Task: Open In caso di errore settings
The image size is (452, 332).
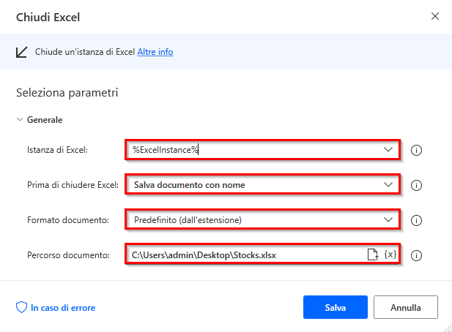Action: click(x=63, y=308)
